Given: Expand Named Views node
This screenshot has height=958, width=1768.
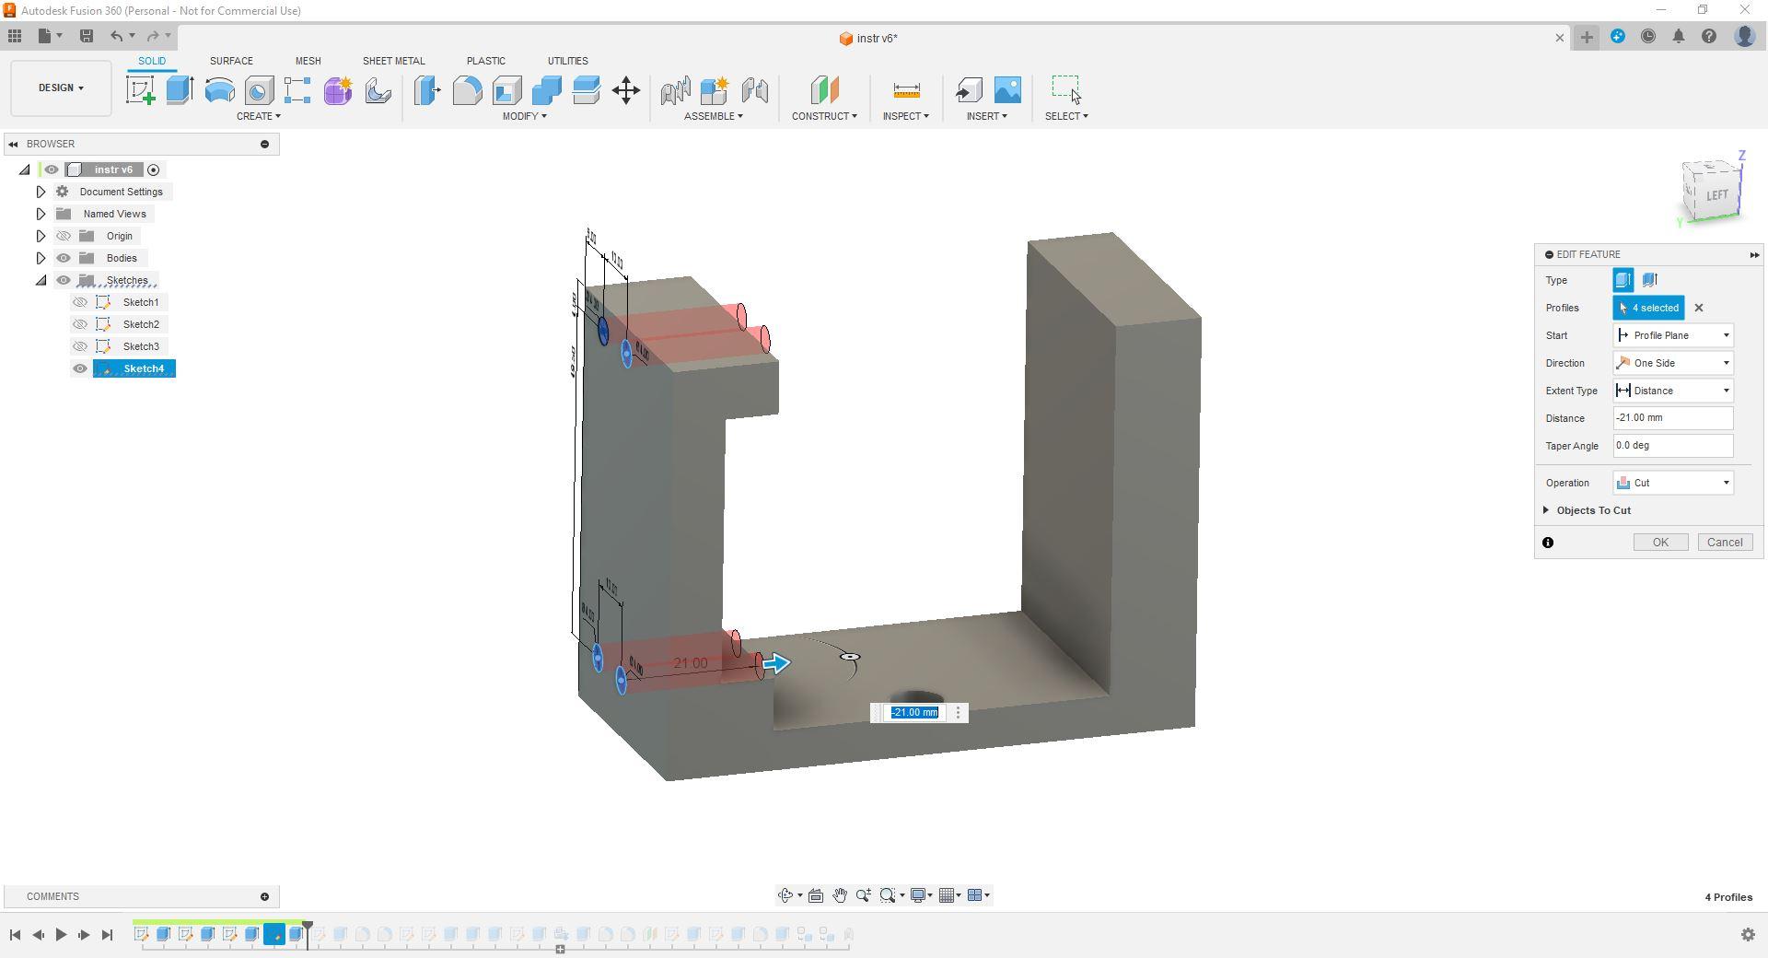Looking at the screenshot, I should (x=41, y=214).
